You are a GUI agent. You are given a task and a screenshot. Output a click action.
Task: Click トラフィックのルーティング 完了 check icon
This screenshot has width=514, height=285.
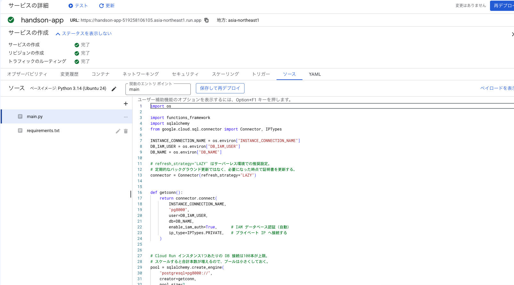coord(77,61)
